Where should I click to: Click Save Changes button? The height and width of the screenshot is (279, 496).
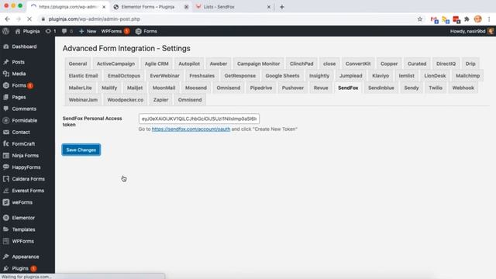(x=81, y=150)
